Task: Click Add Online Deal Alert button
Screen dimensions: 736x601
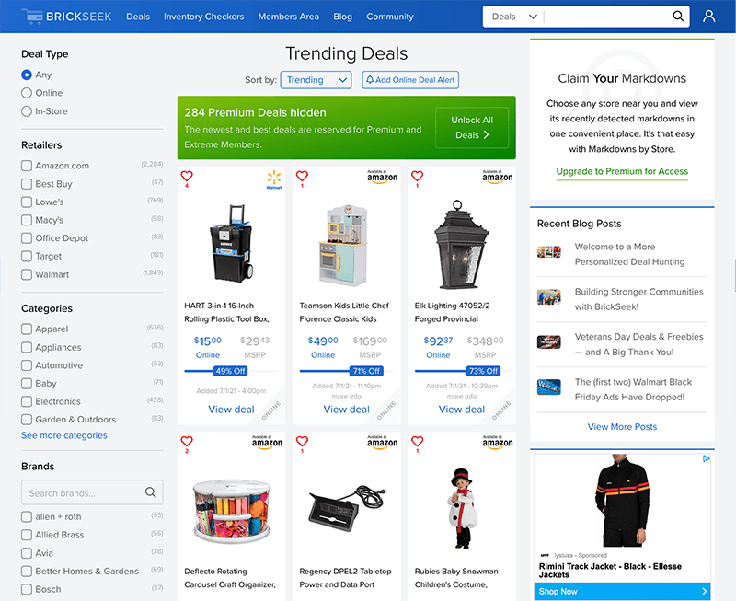Action: click(410, 80)
